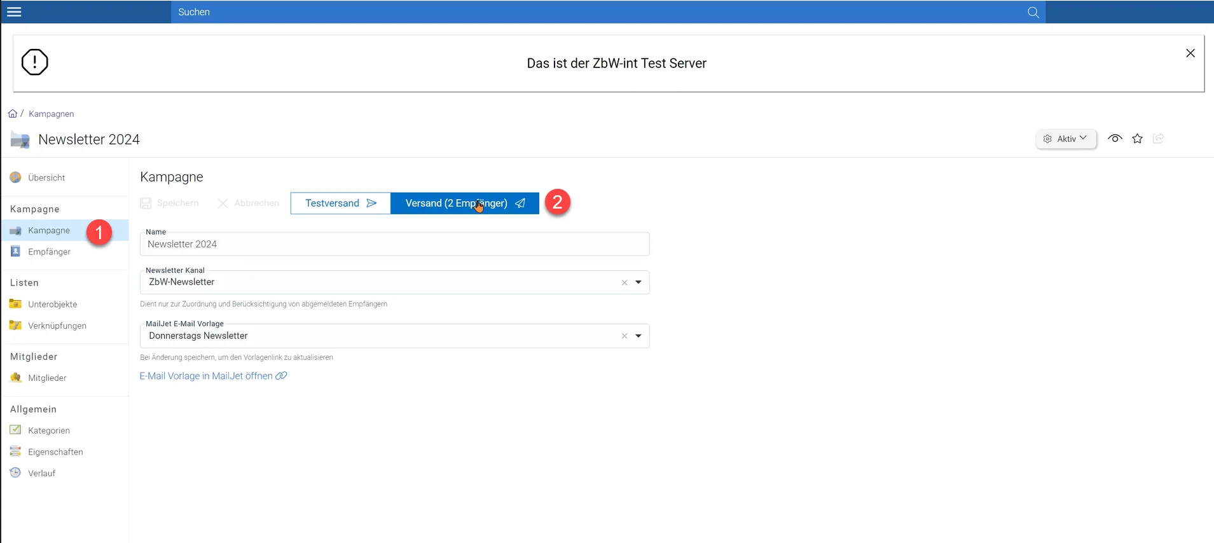The image size is (1214, 543).
Task: Click the Kampagne sidebar item icon
Action: [15, 230]
